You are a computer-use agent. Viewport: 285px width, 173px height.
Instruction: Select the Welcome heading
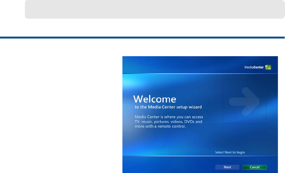155,99
